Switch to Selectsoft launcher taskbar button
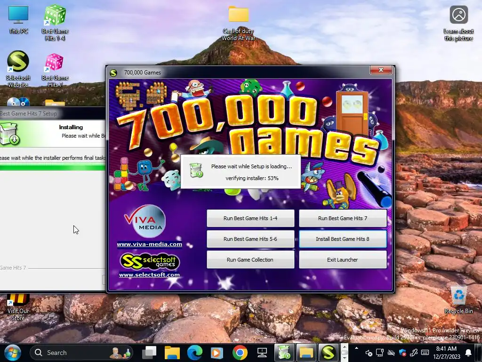 [x=328, y=353]
